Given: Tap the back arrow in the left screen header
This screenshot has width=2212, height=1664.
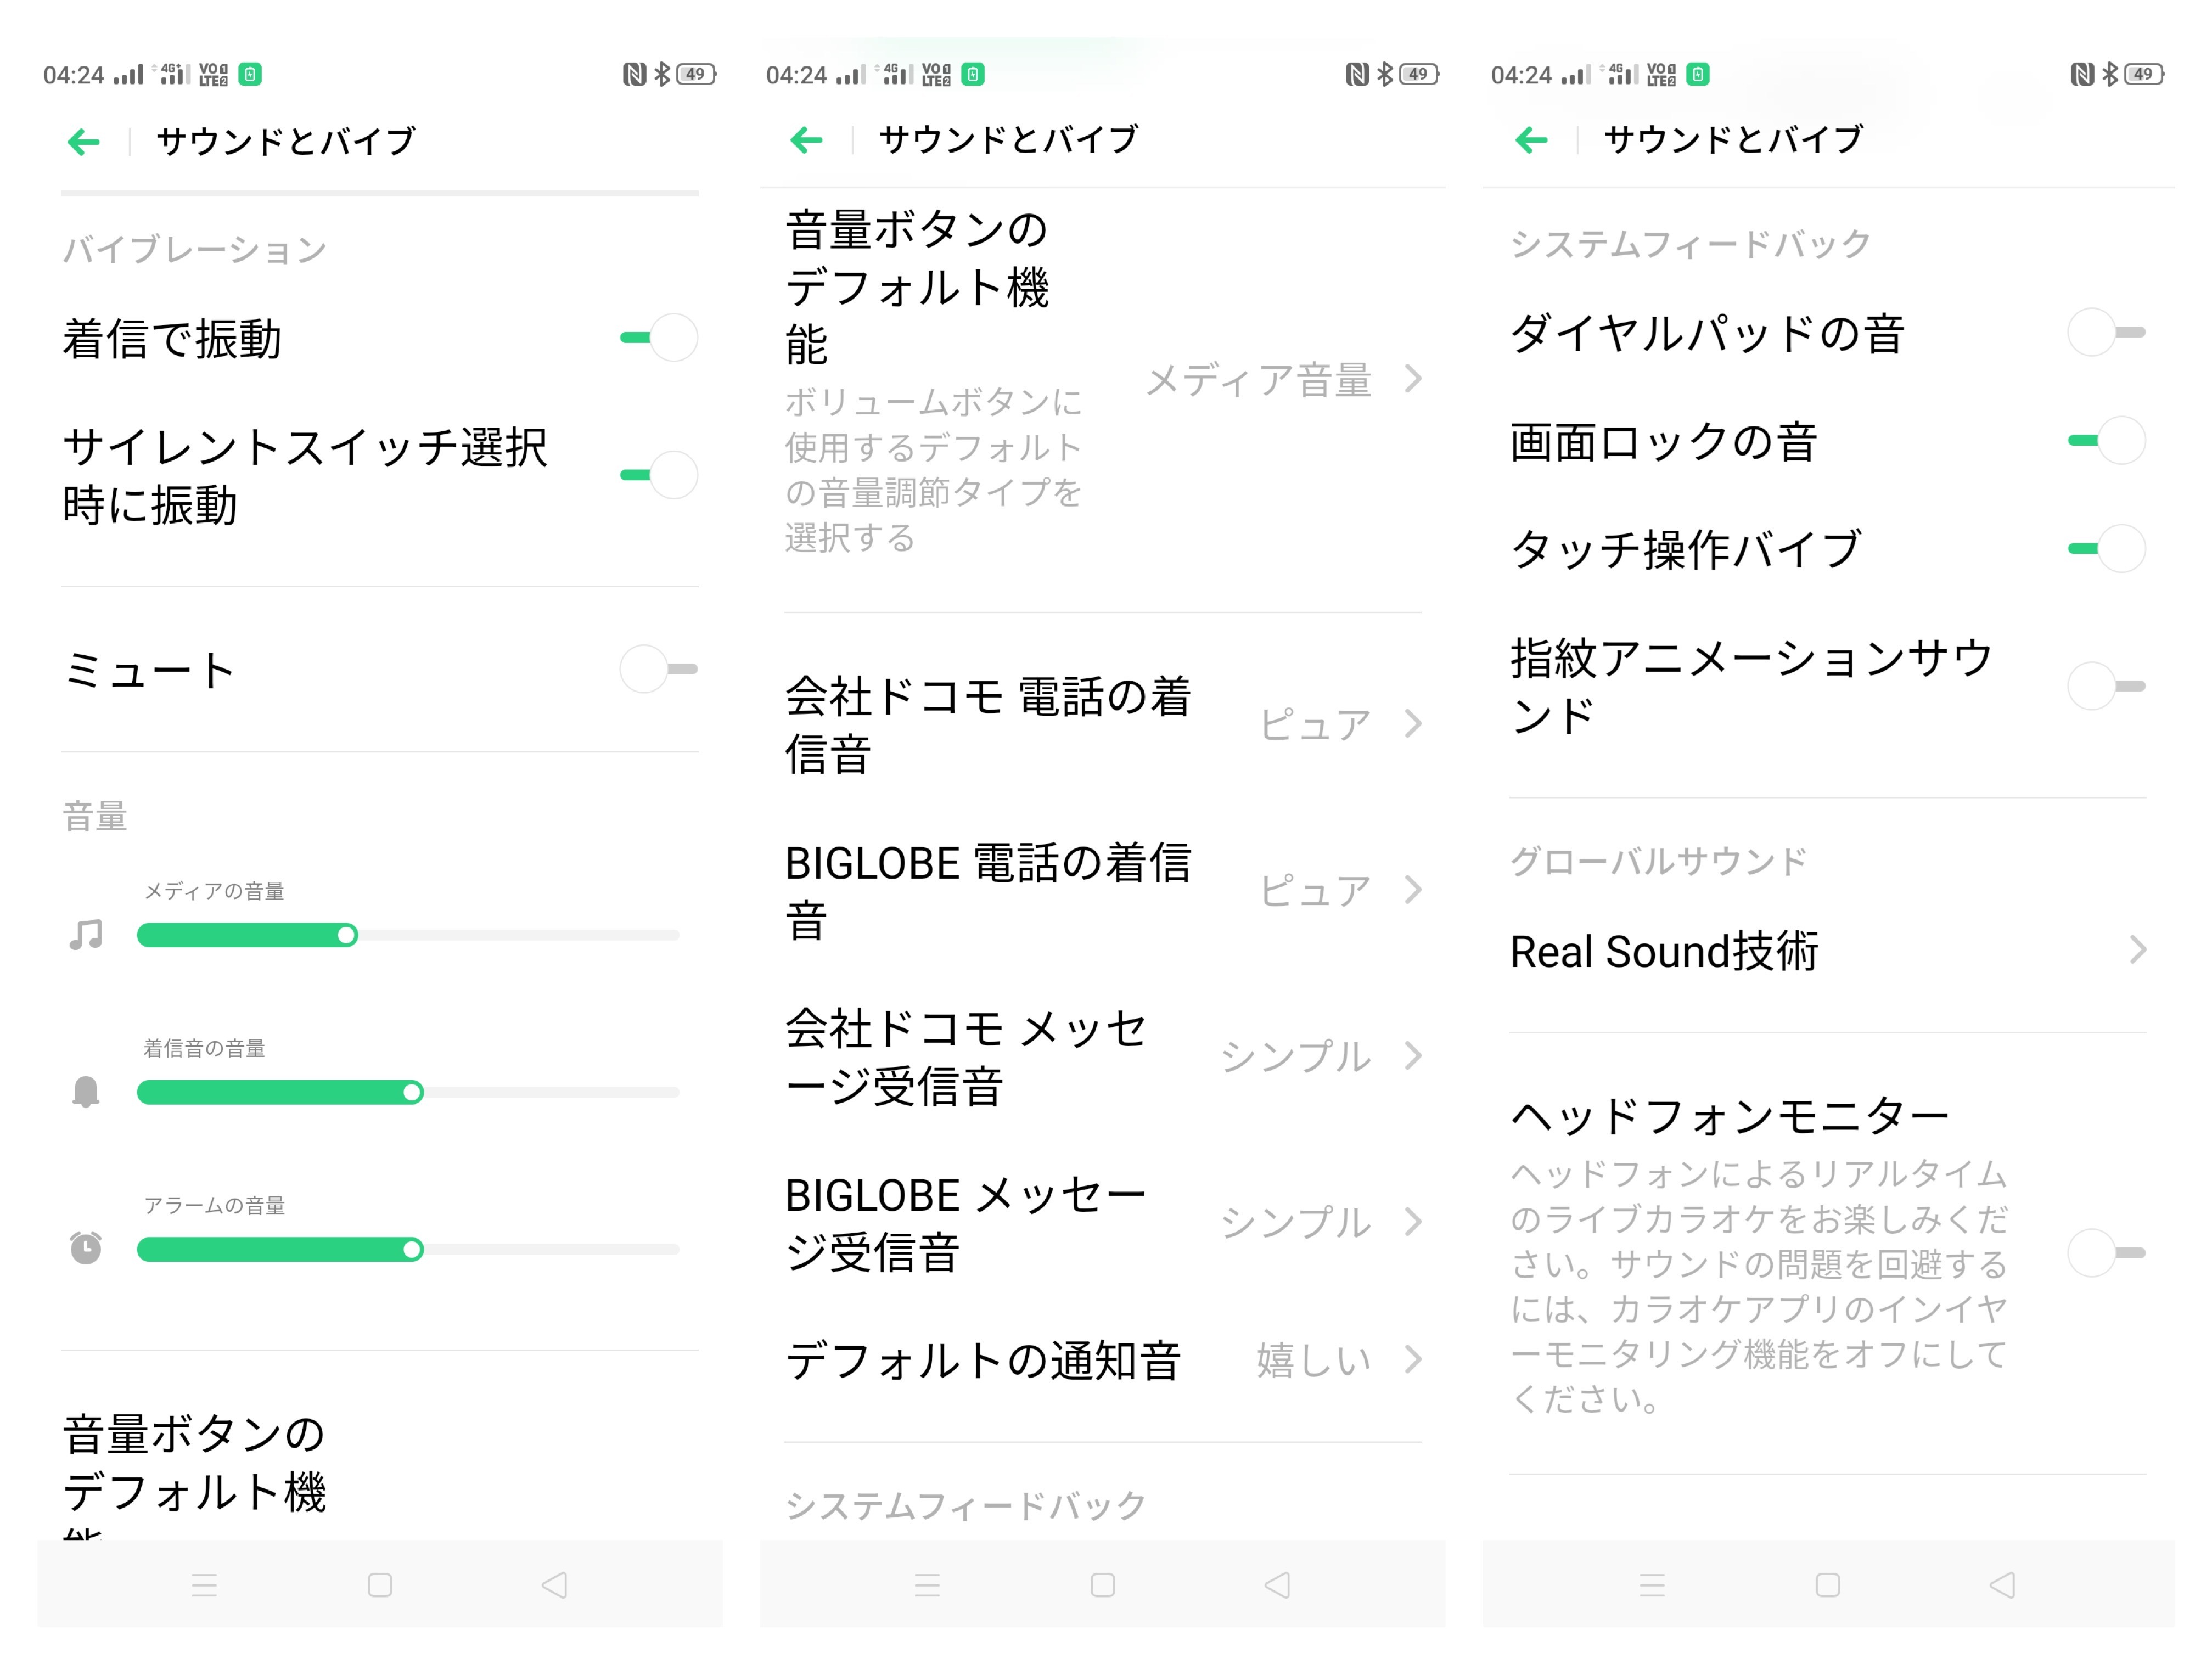Looking at the screenshot, I should tap(84, 142).
